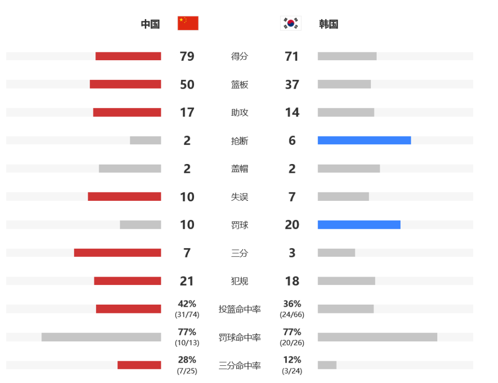This screenshot has width=498, height=383.
Task: Click China's score value 79
Action: coord(187,56)
